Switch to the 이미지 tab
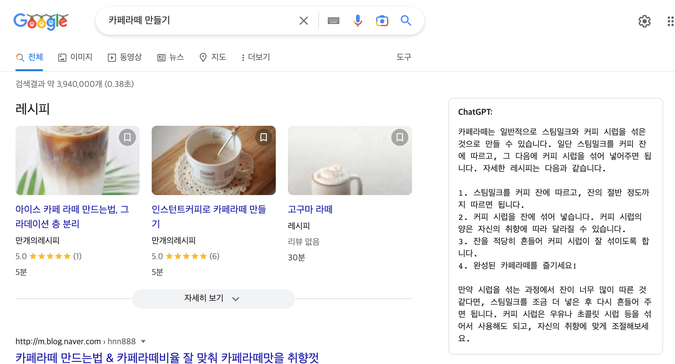Screen dimensions: 675x364 (x=75, y=57)
